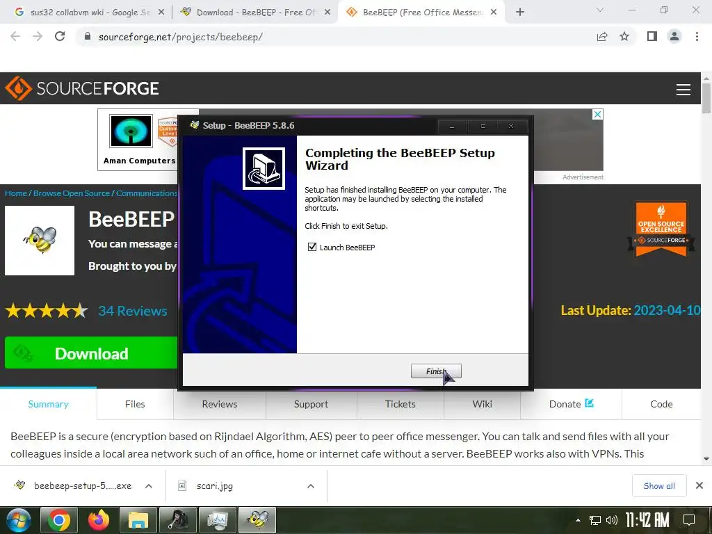This screenshot has height=534, width=712.
Task: Click the taskbar clock 11:42 AM
Action: (x=647, y=520)
